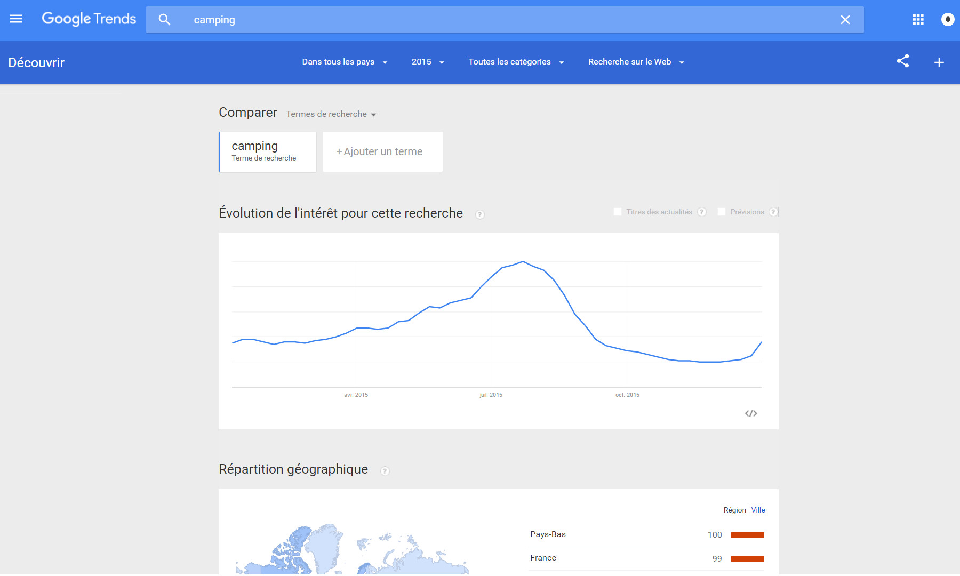Toggle the Prévisions checkbox

click(722, 212)
